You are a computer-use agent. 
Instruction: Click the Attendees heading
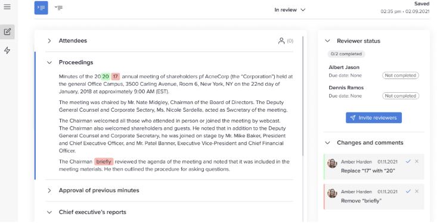pyautogui.click(x=73, y=40)
